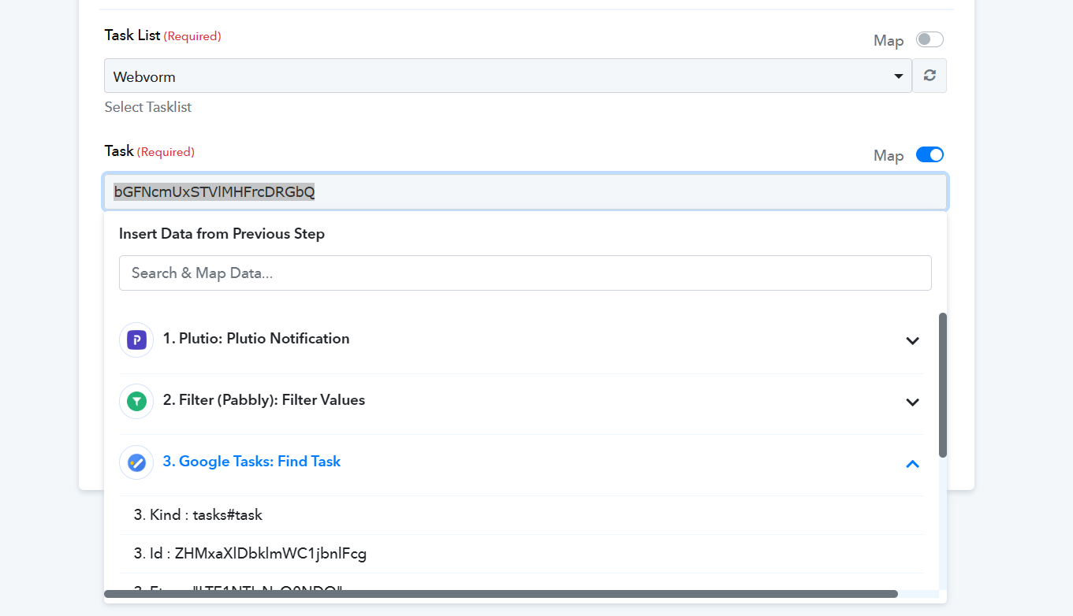The image size is (1073, 616).
Task: Choose the '3. Kind : tasks#task' entry
Action: pyautogui.click(x=522, y=515)
